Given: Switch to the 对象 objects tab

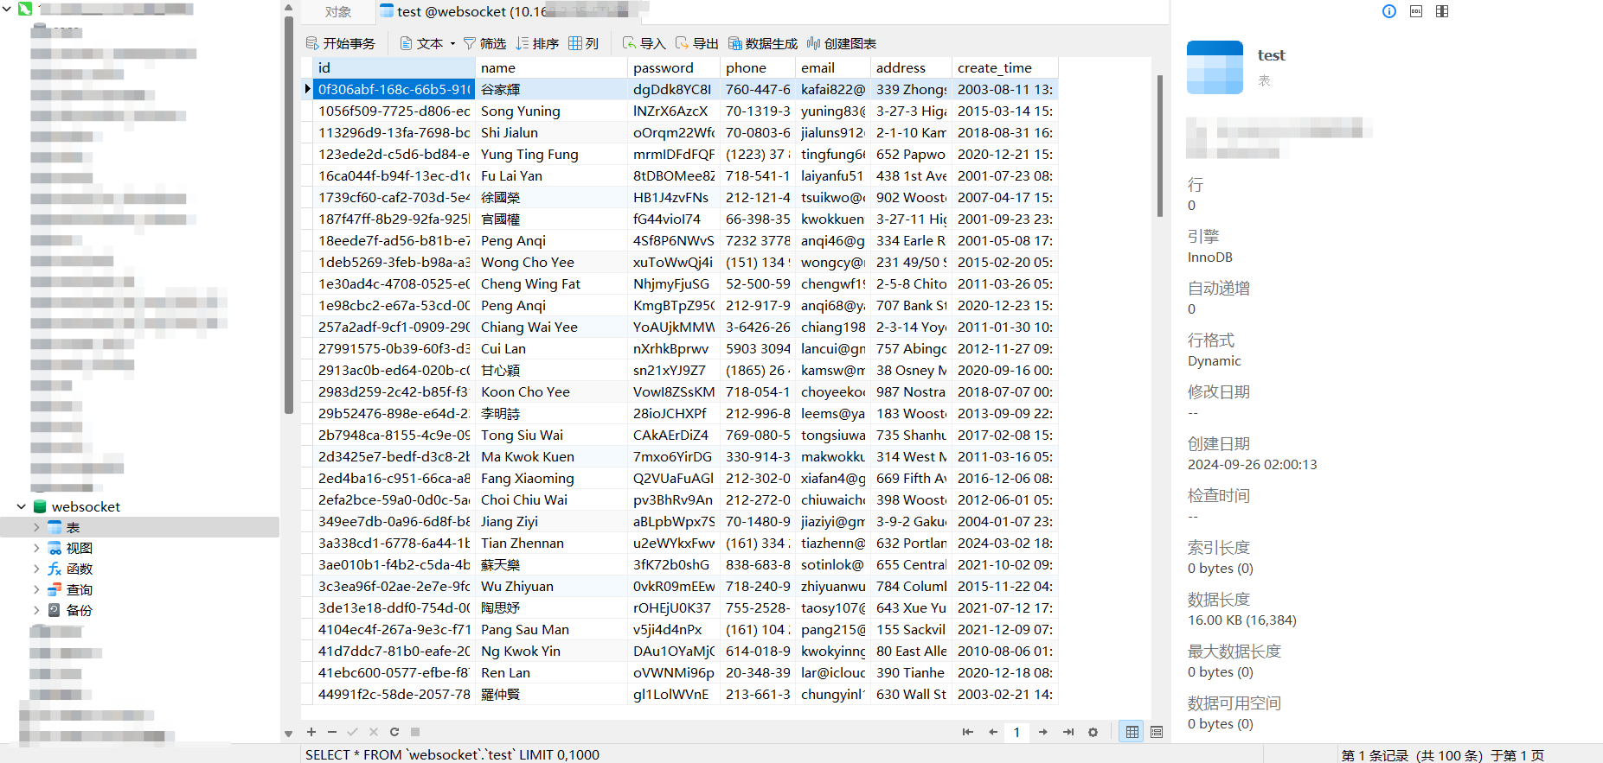Looking at the screenshot, I should click(x=338, y=12).
